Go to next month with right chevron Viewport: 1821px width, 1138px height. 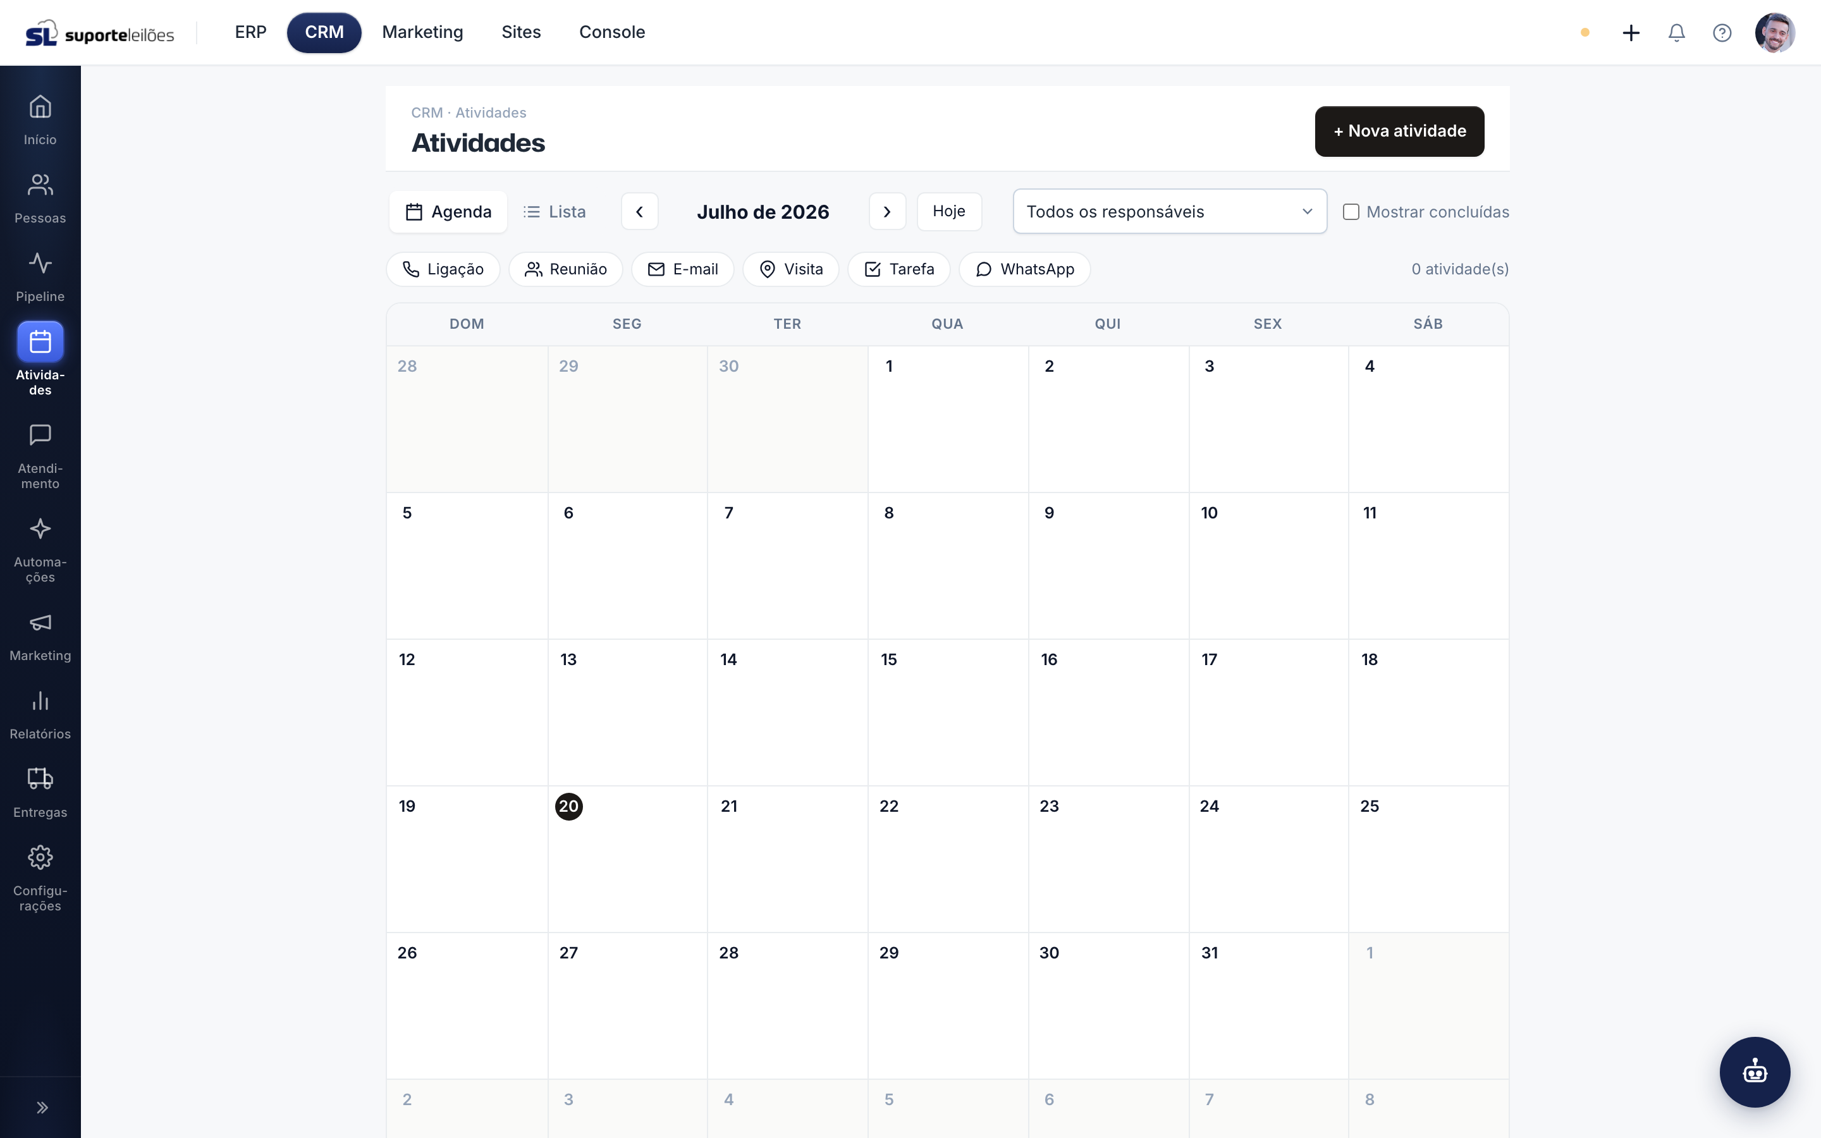887,212
